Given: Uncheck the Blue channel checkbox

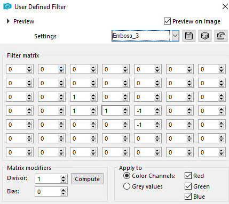Looking at the screenshot, I should coord(188,197).
